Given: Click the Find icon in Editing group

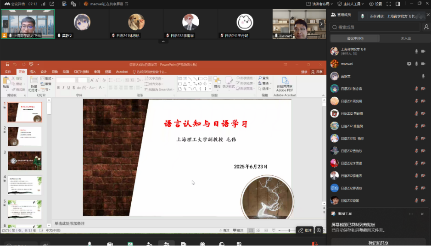Looking at the screenshot, I should pos(263,78).
